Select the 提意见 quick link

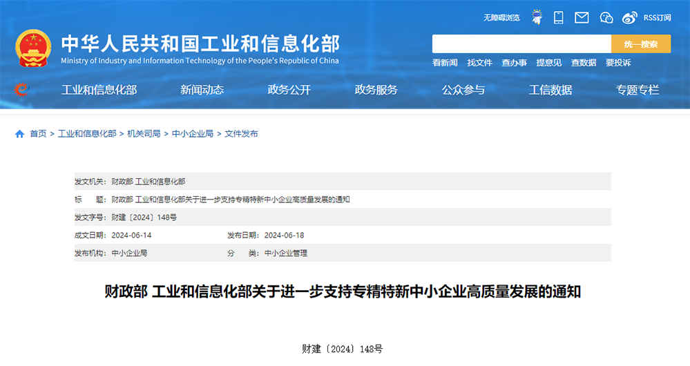click(x=548, y=62)
